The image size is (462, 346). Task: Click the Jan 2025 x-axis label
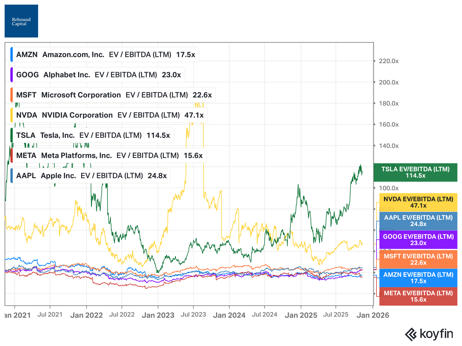(301, 315)
